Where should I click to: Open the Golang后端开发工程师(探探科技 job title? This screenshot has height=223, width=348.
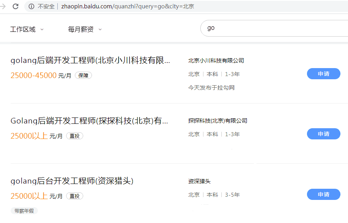tap(89, 121)
